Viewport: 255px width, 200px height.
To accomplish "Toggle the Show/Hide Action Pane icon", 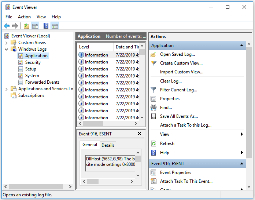I will (55, 26).
